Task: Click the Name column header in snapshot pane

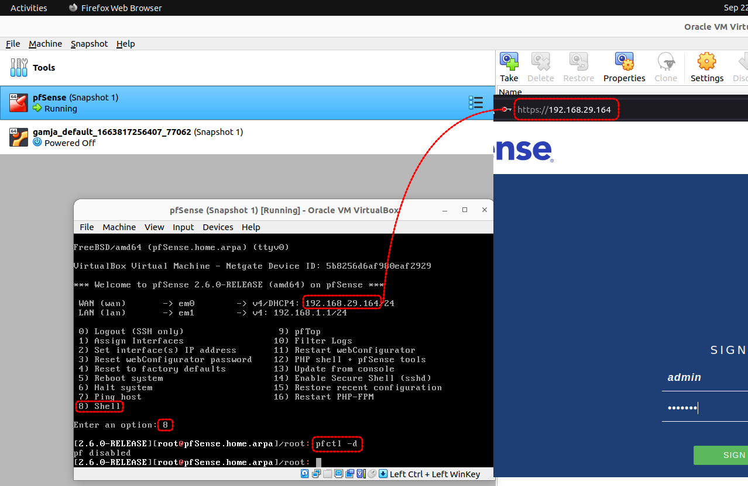Action: click(x=510, y=92)
